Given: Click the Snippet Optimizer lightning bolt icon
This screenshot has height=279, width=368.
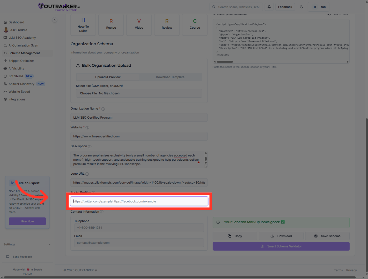Looking at the screenshot, I should (5, 61).
